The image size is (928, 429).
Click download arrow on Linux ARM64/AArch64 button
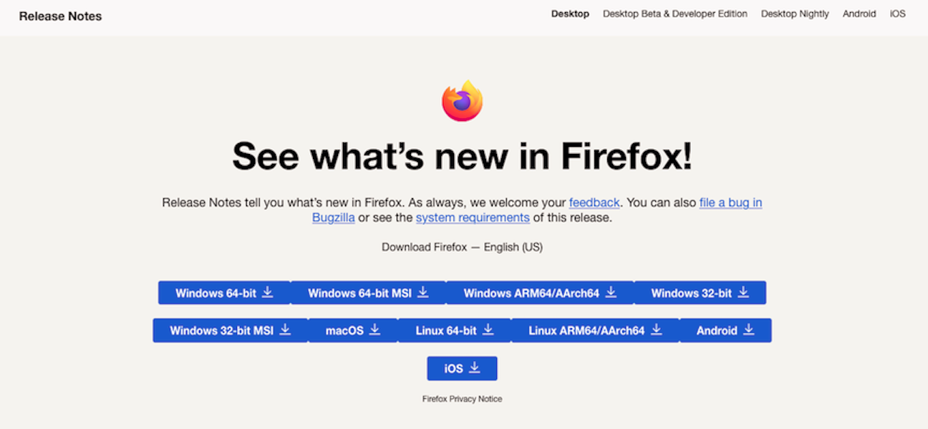click(656, 329)
